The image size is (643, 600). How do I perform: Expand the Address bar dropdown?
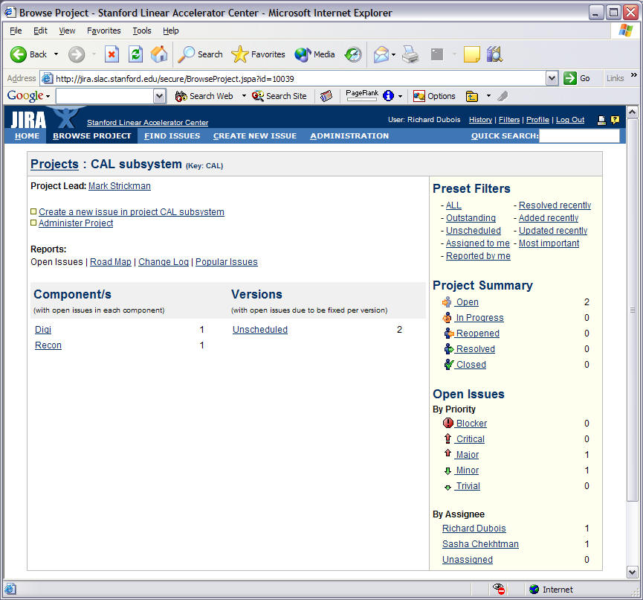(x=552, y=78)
